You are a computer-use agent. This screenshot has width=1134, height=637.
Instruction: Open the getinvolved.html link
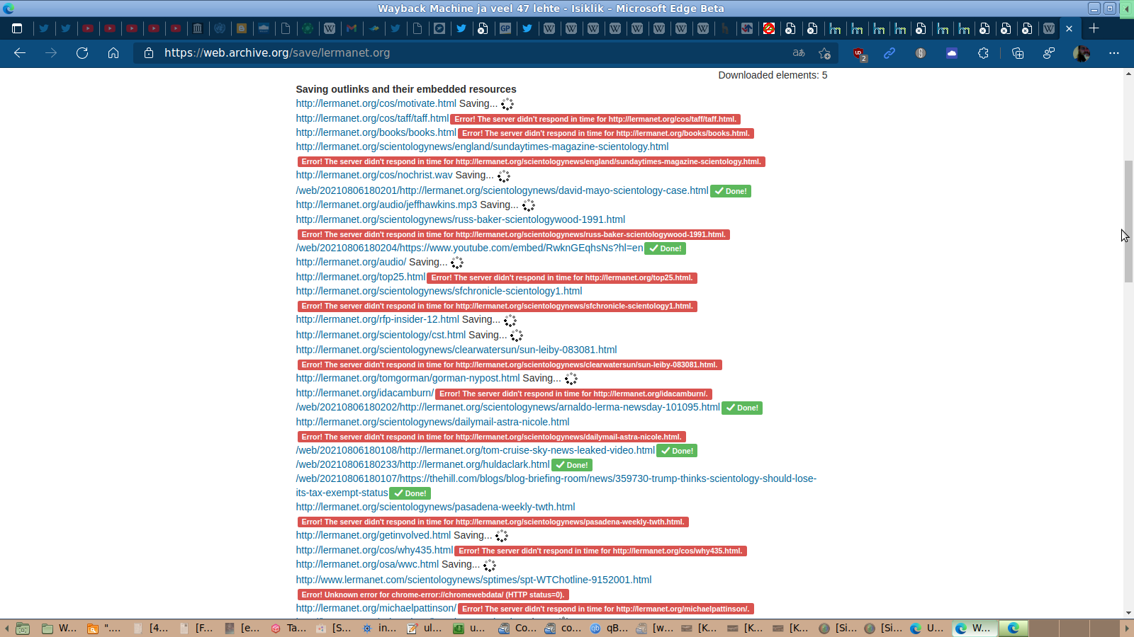coord(374,535)
